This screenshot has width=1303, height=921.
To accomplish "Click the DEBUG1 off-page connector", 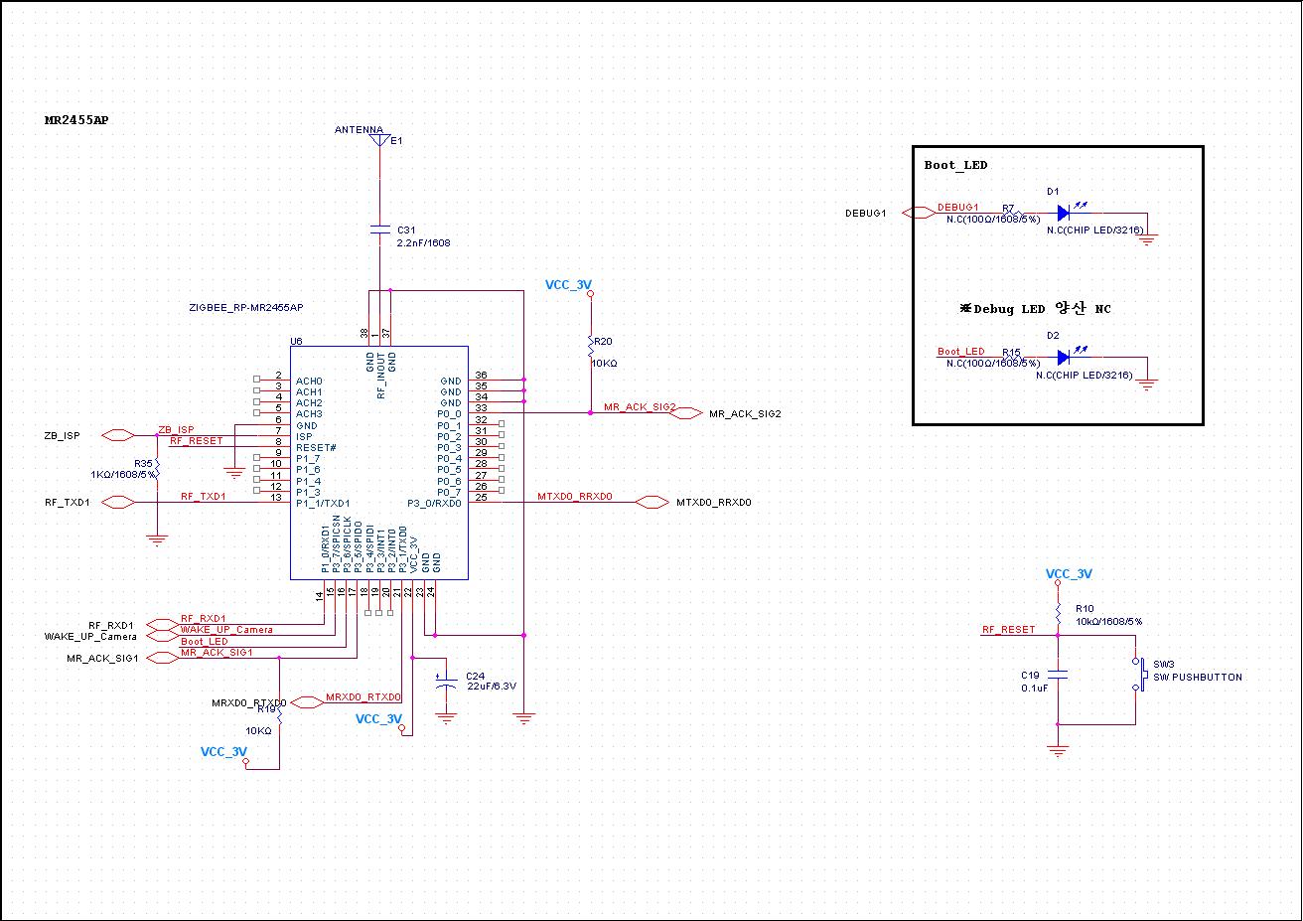I will tap(918, 213).
